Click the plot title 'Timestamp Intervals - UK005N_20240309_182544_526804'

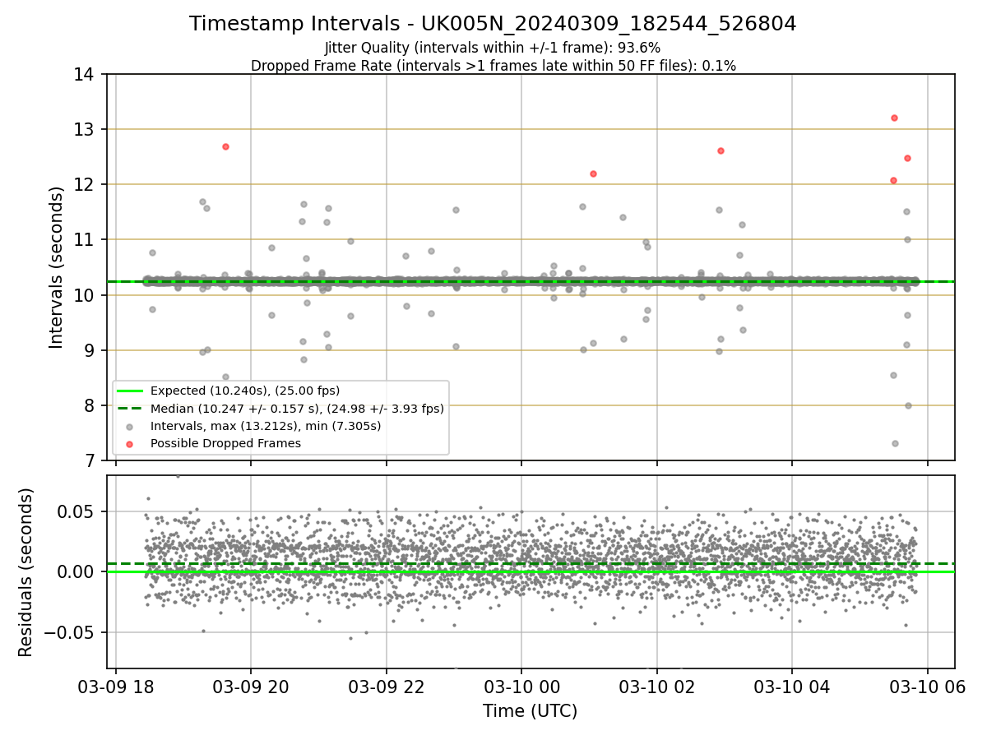coord(493,24)
